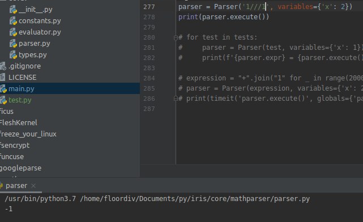Place cursor on empty line 287
Image resolution: width=363 pixels, height=222 pixels.
point(268,109)
